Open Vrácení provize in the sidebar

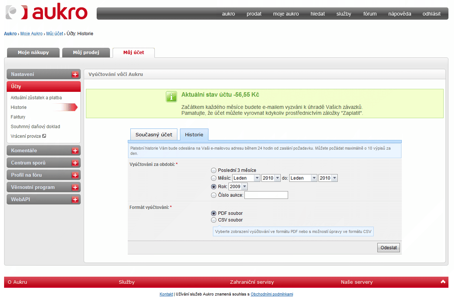click(26, 136)
